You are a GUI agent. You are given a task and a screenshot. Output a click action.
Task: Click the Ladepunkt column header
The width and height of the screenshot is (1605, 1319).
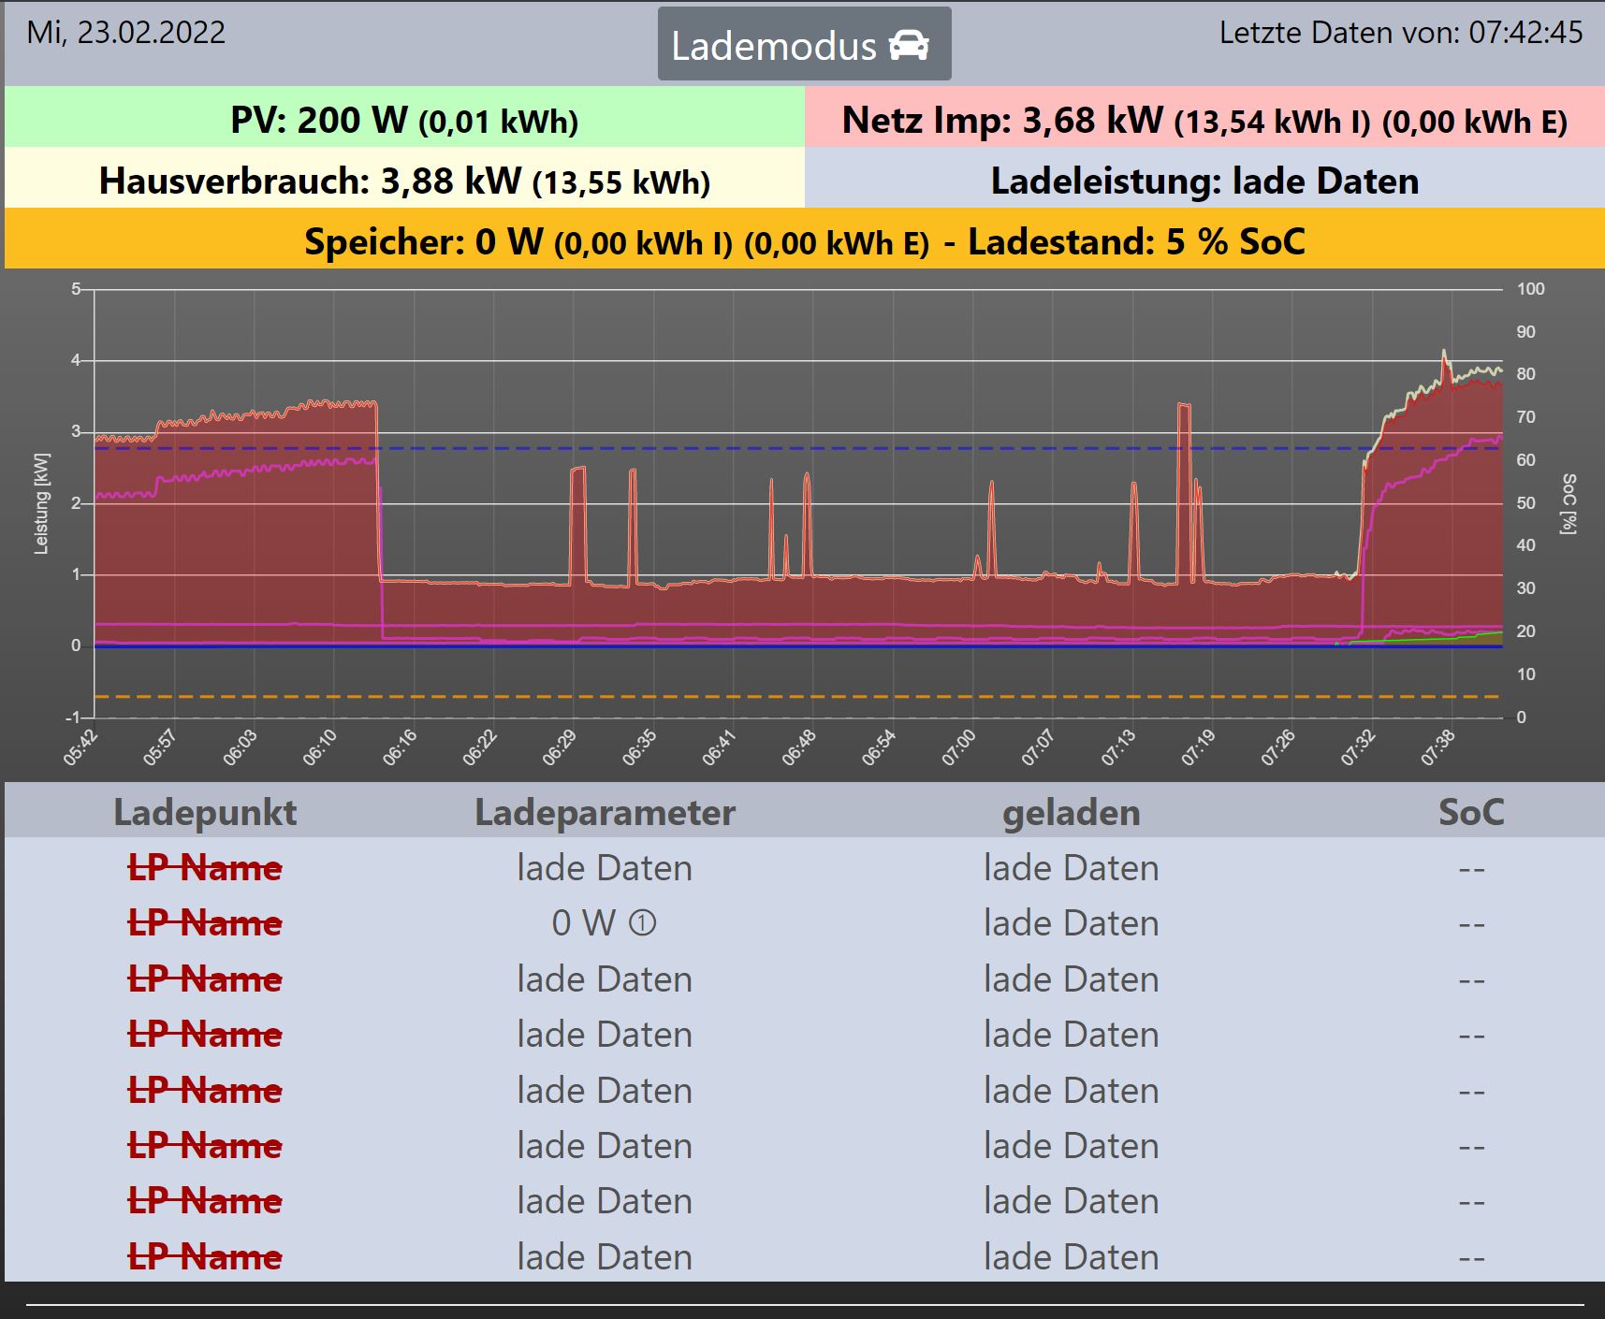205,812
